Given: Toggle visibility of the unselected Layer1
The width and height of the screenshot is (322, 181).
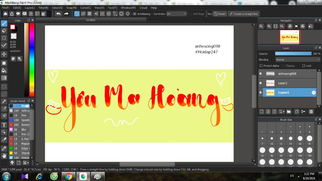Looking at the screenshot, I should 261,83.
